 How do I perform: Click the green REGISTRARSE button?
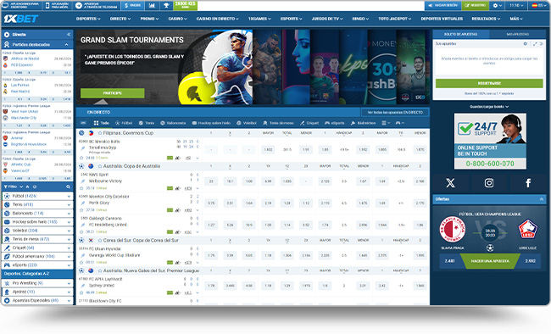(x=489, y=83)
